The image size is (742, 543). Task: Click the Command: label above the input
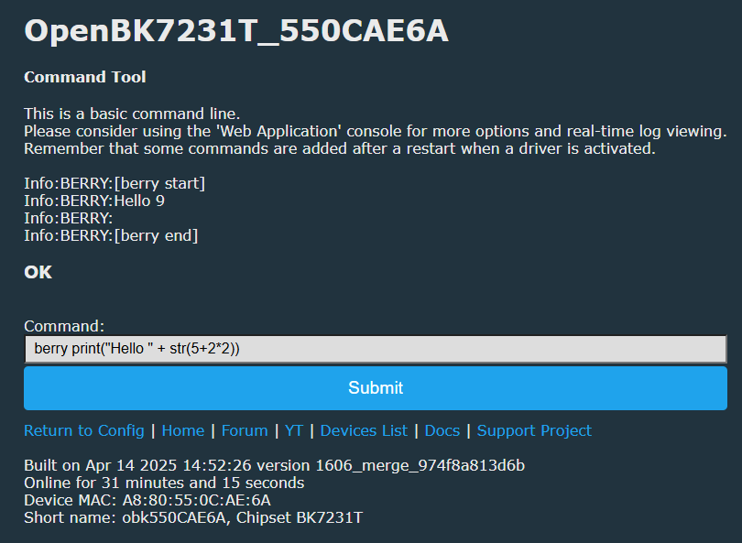click(64, 326)
